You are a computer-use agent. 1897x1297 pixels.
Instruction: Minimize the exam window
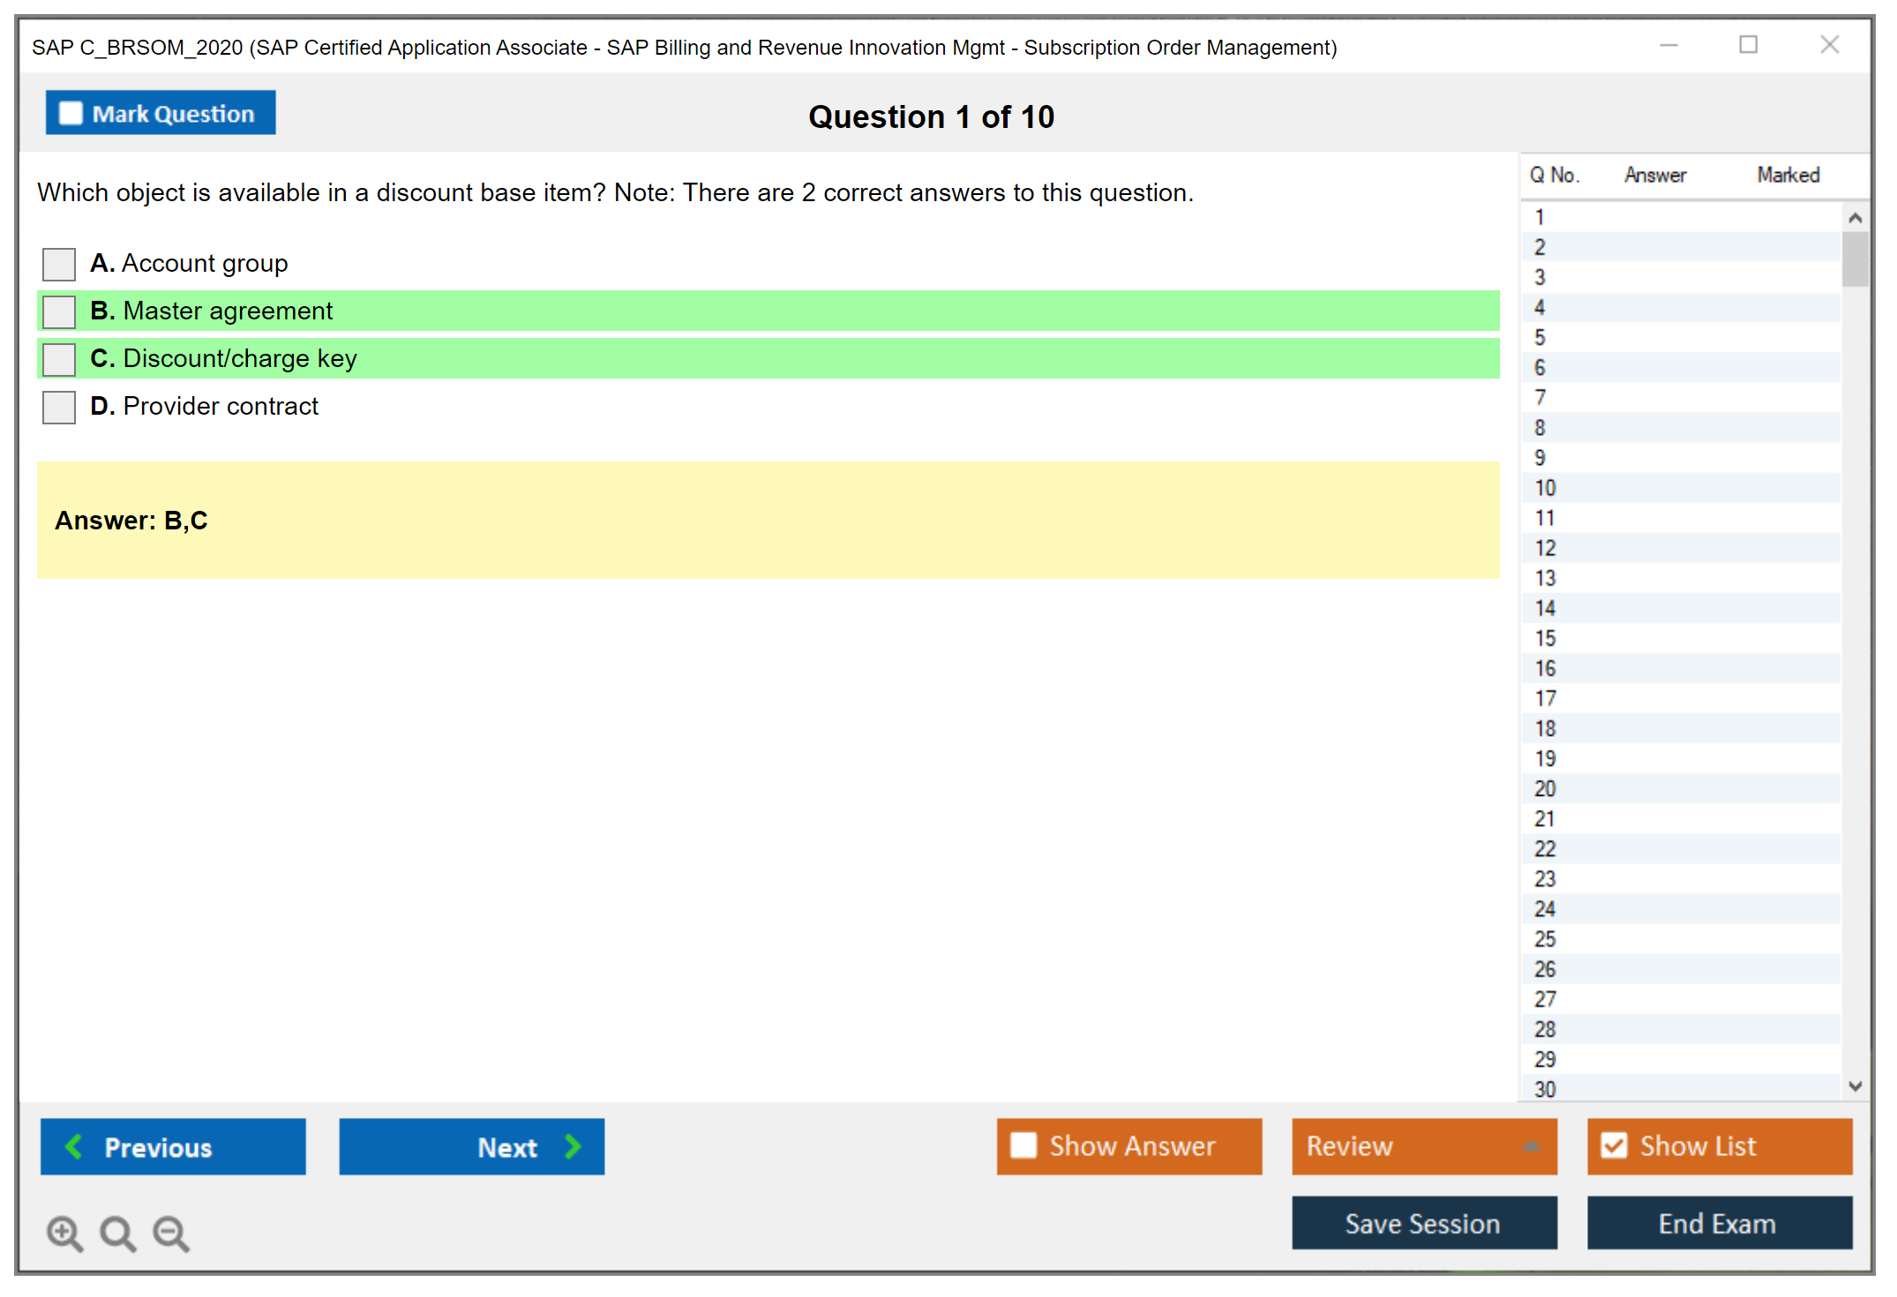(1668, 45)
